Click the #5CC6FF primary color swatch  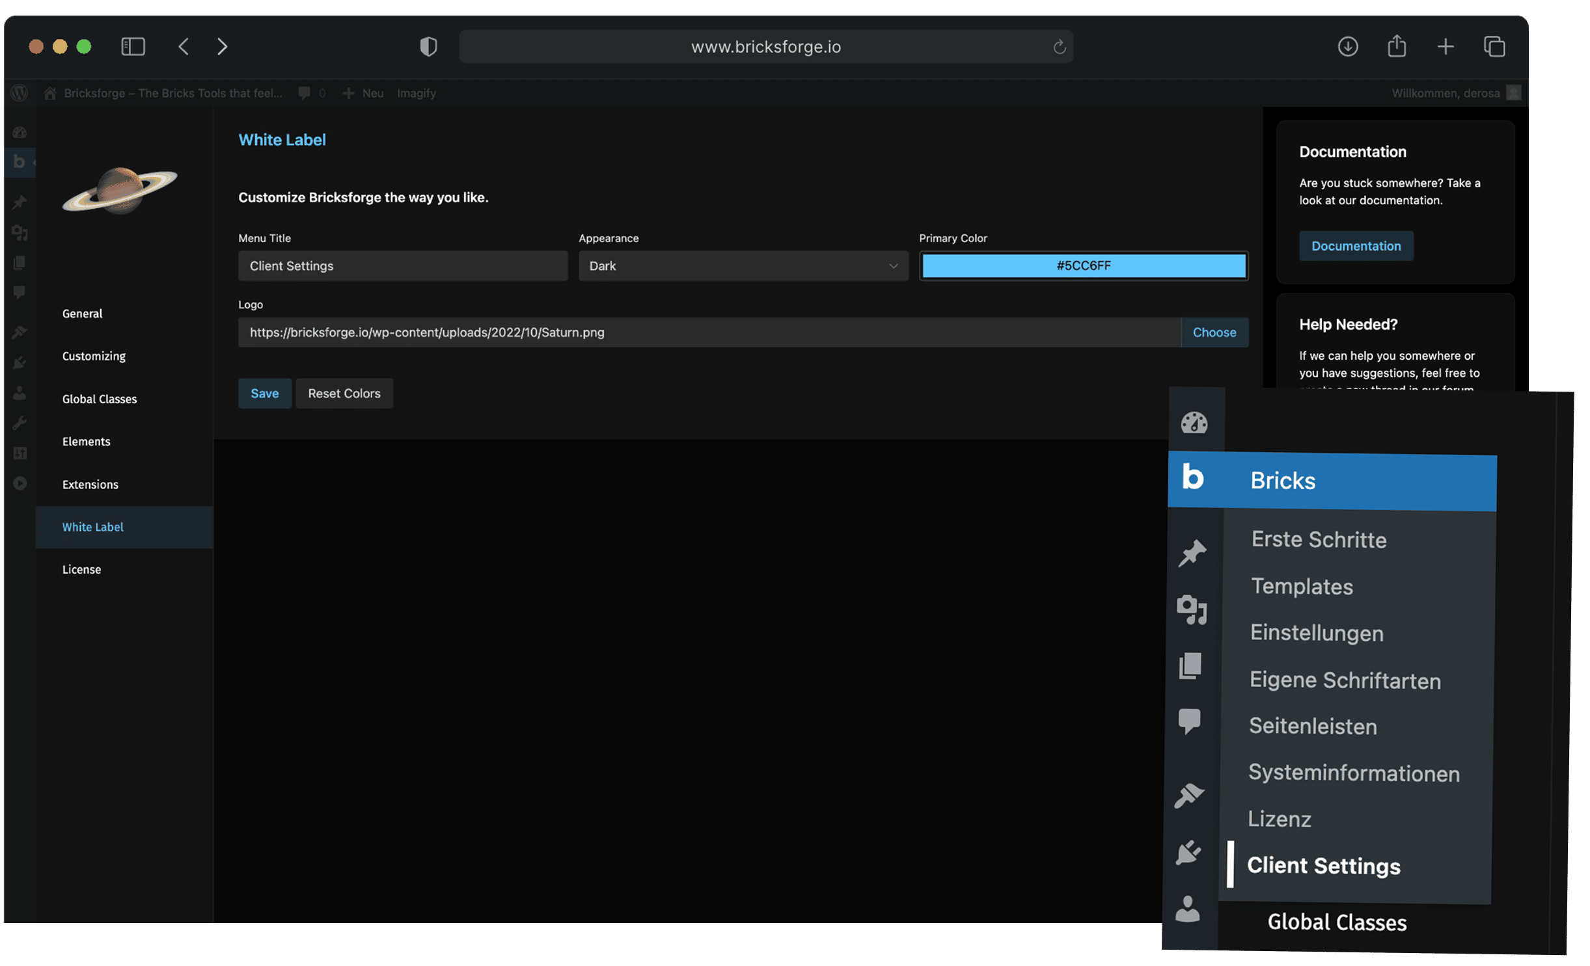click(x=1082, y=265)
